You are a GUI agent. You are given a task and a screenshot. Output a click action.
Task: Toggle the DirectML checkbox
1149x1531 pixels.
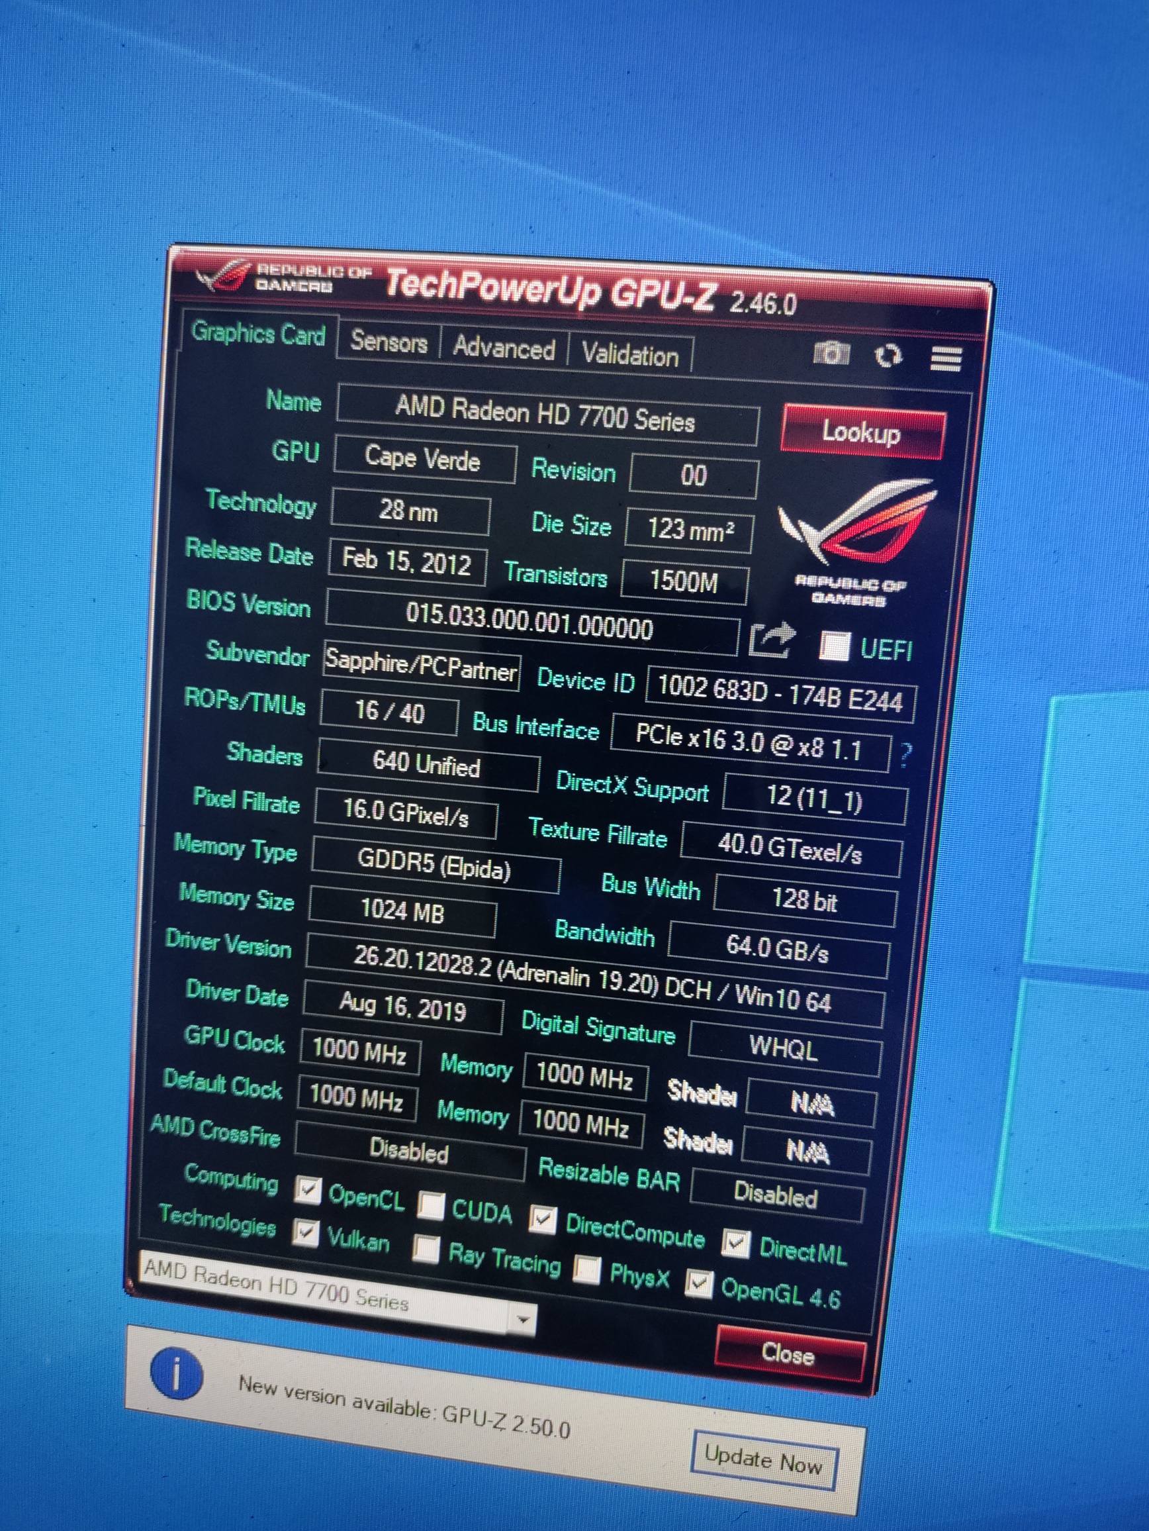(x=736, y=1244)
